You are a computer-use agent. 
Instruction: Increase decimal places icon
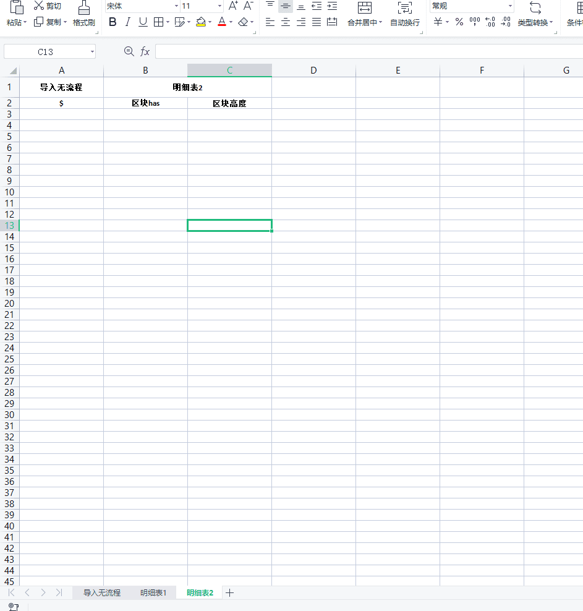[x=490, y=22]
